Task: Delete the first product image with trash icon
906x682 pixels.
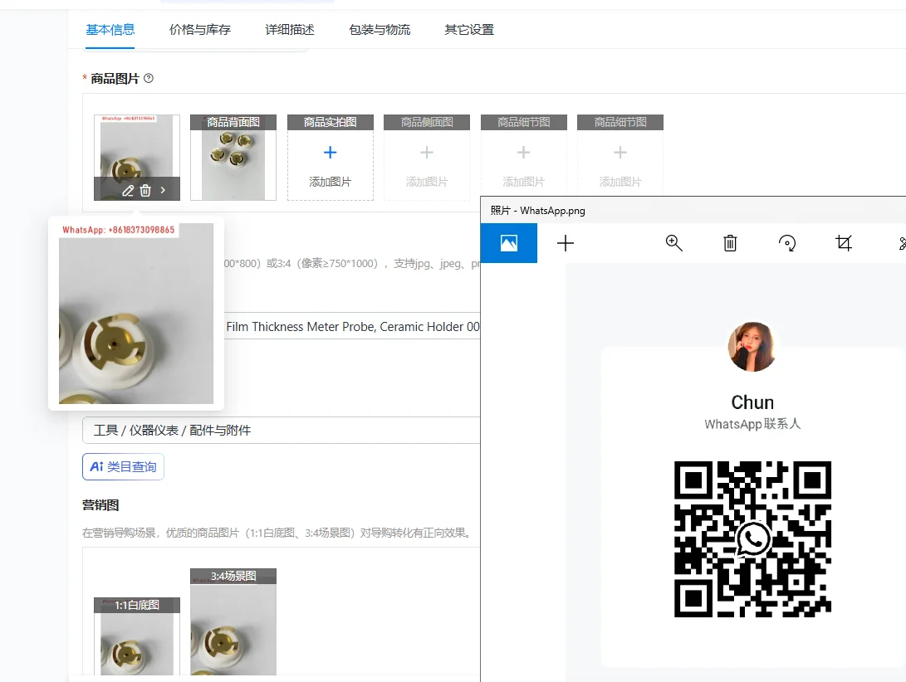Action: 145,191
